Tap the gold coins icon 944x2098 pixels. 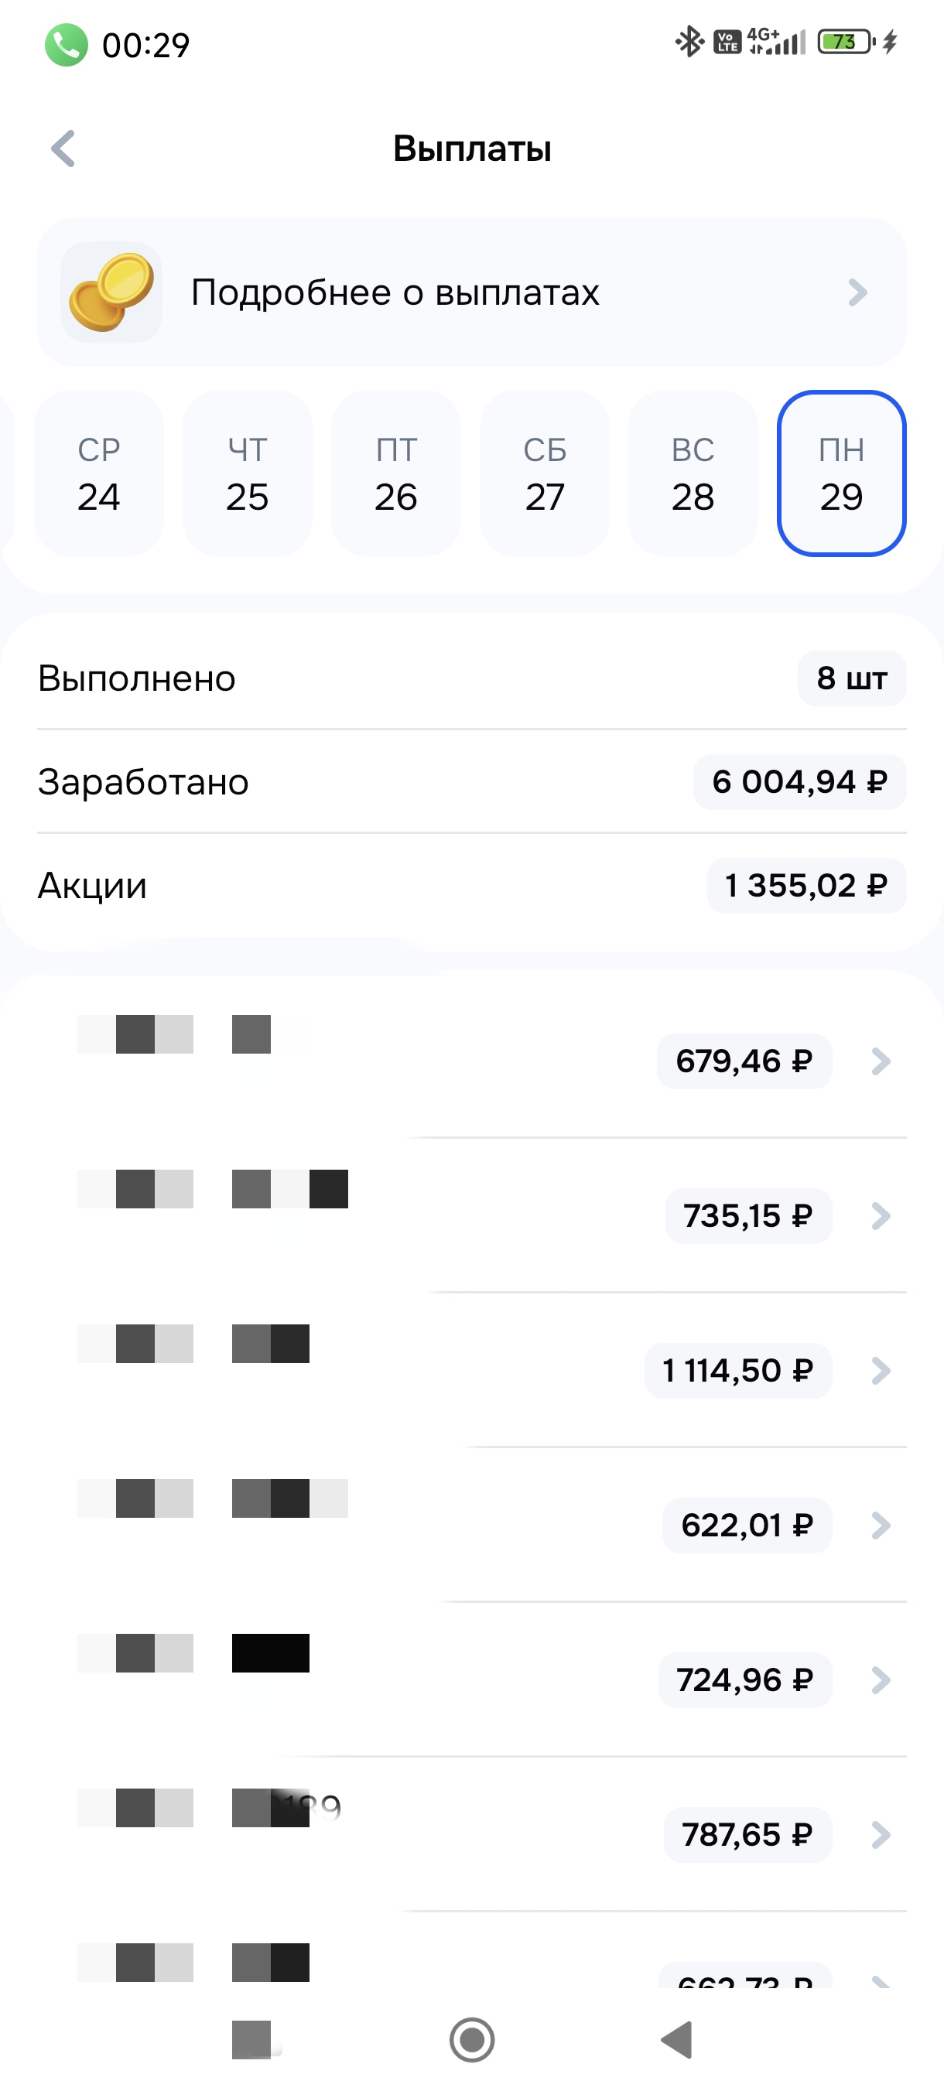111,292
